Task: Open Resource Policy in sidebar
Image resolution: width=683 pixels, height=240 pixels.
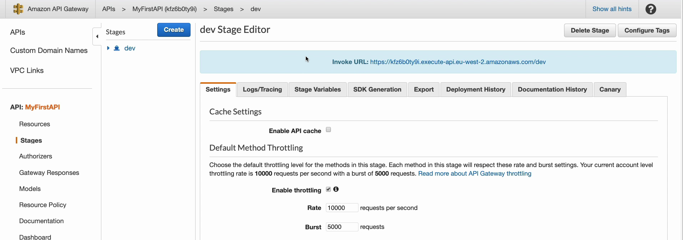Action: tap(43, 205)
